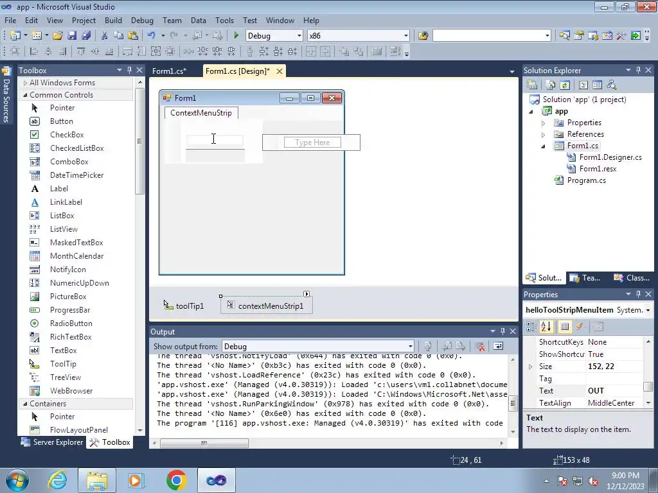
Task: Click the Find in Files folder icon
Action: pos(423,36)
